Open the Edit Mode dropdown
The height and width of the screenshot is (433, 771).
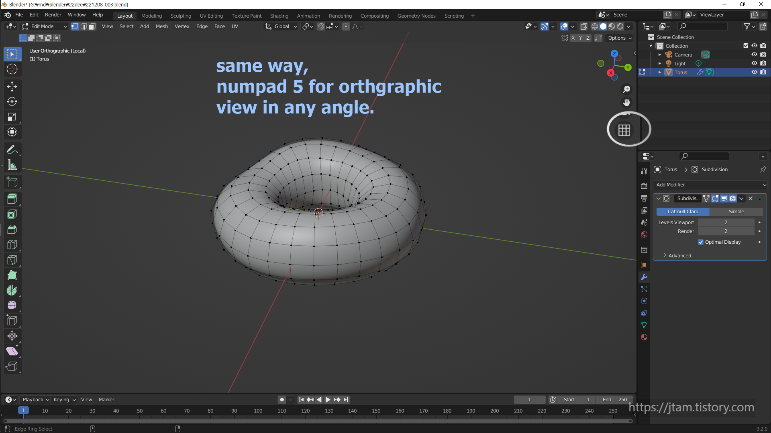pyautogui.click(x=44, y=26)
